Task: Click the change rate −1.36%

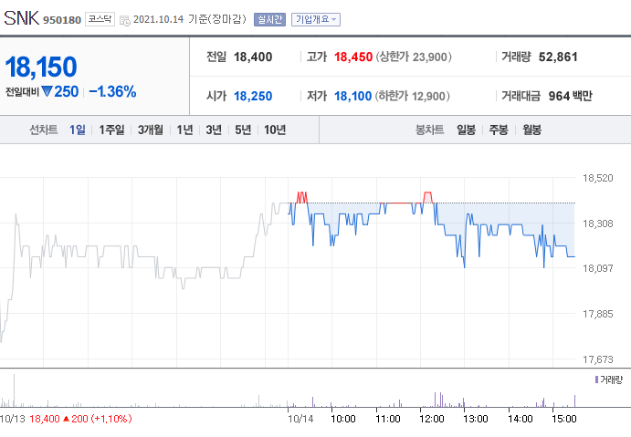Action: pos(112,91)
